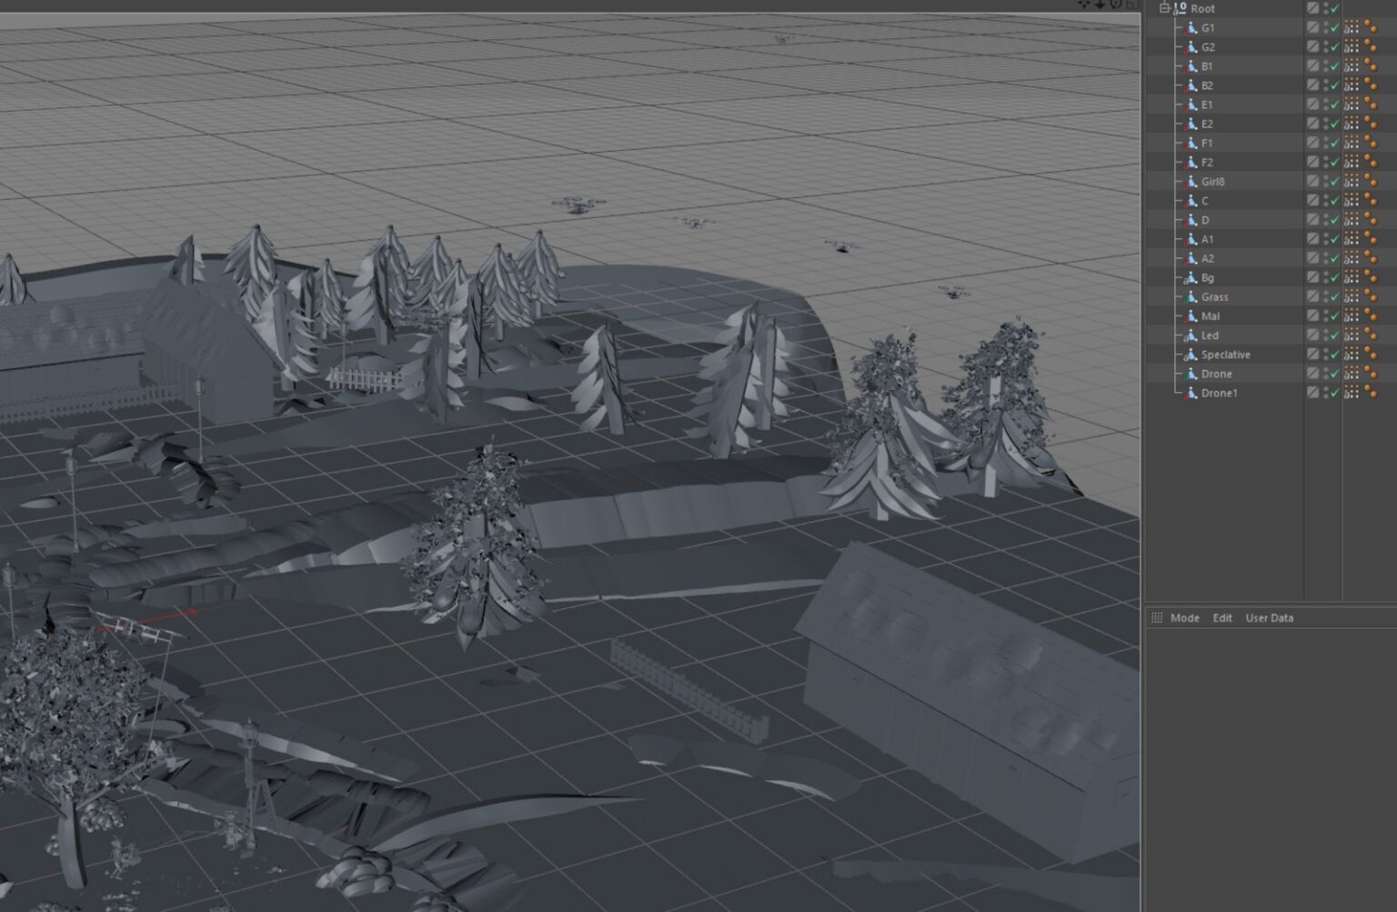Click the layer swatch square beside Root

1312,7
